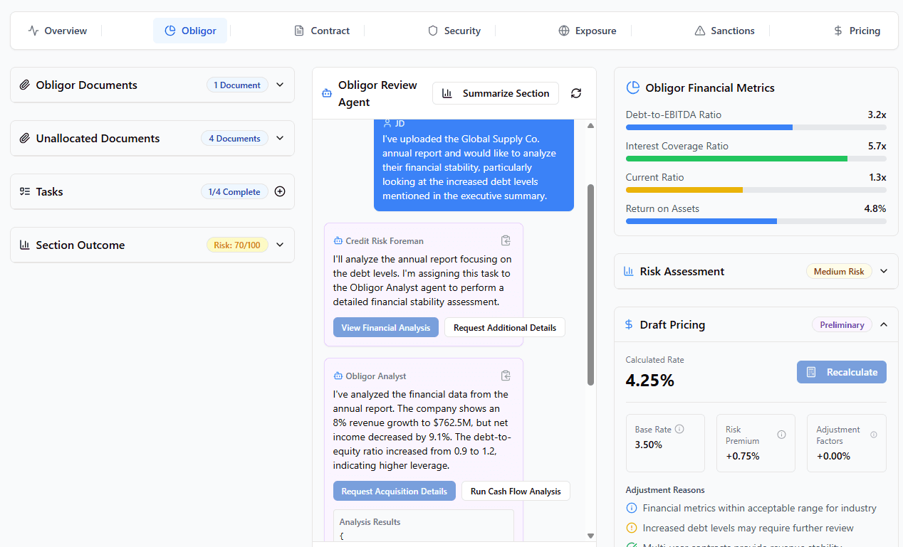Click the Risk: 70/100 badge
The image size is (903, 547).
237,245
